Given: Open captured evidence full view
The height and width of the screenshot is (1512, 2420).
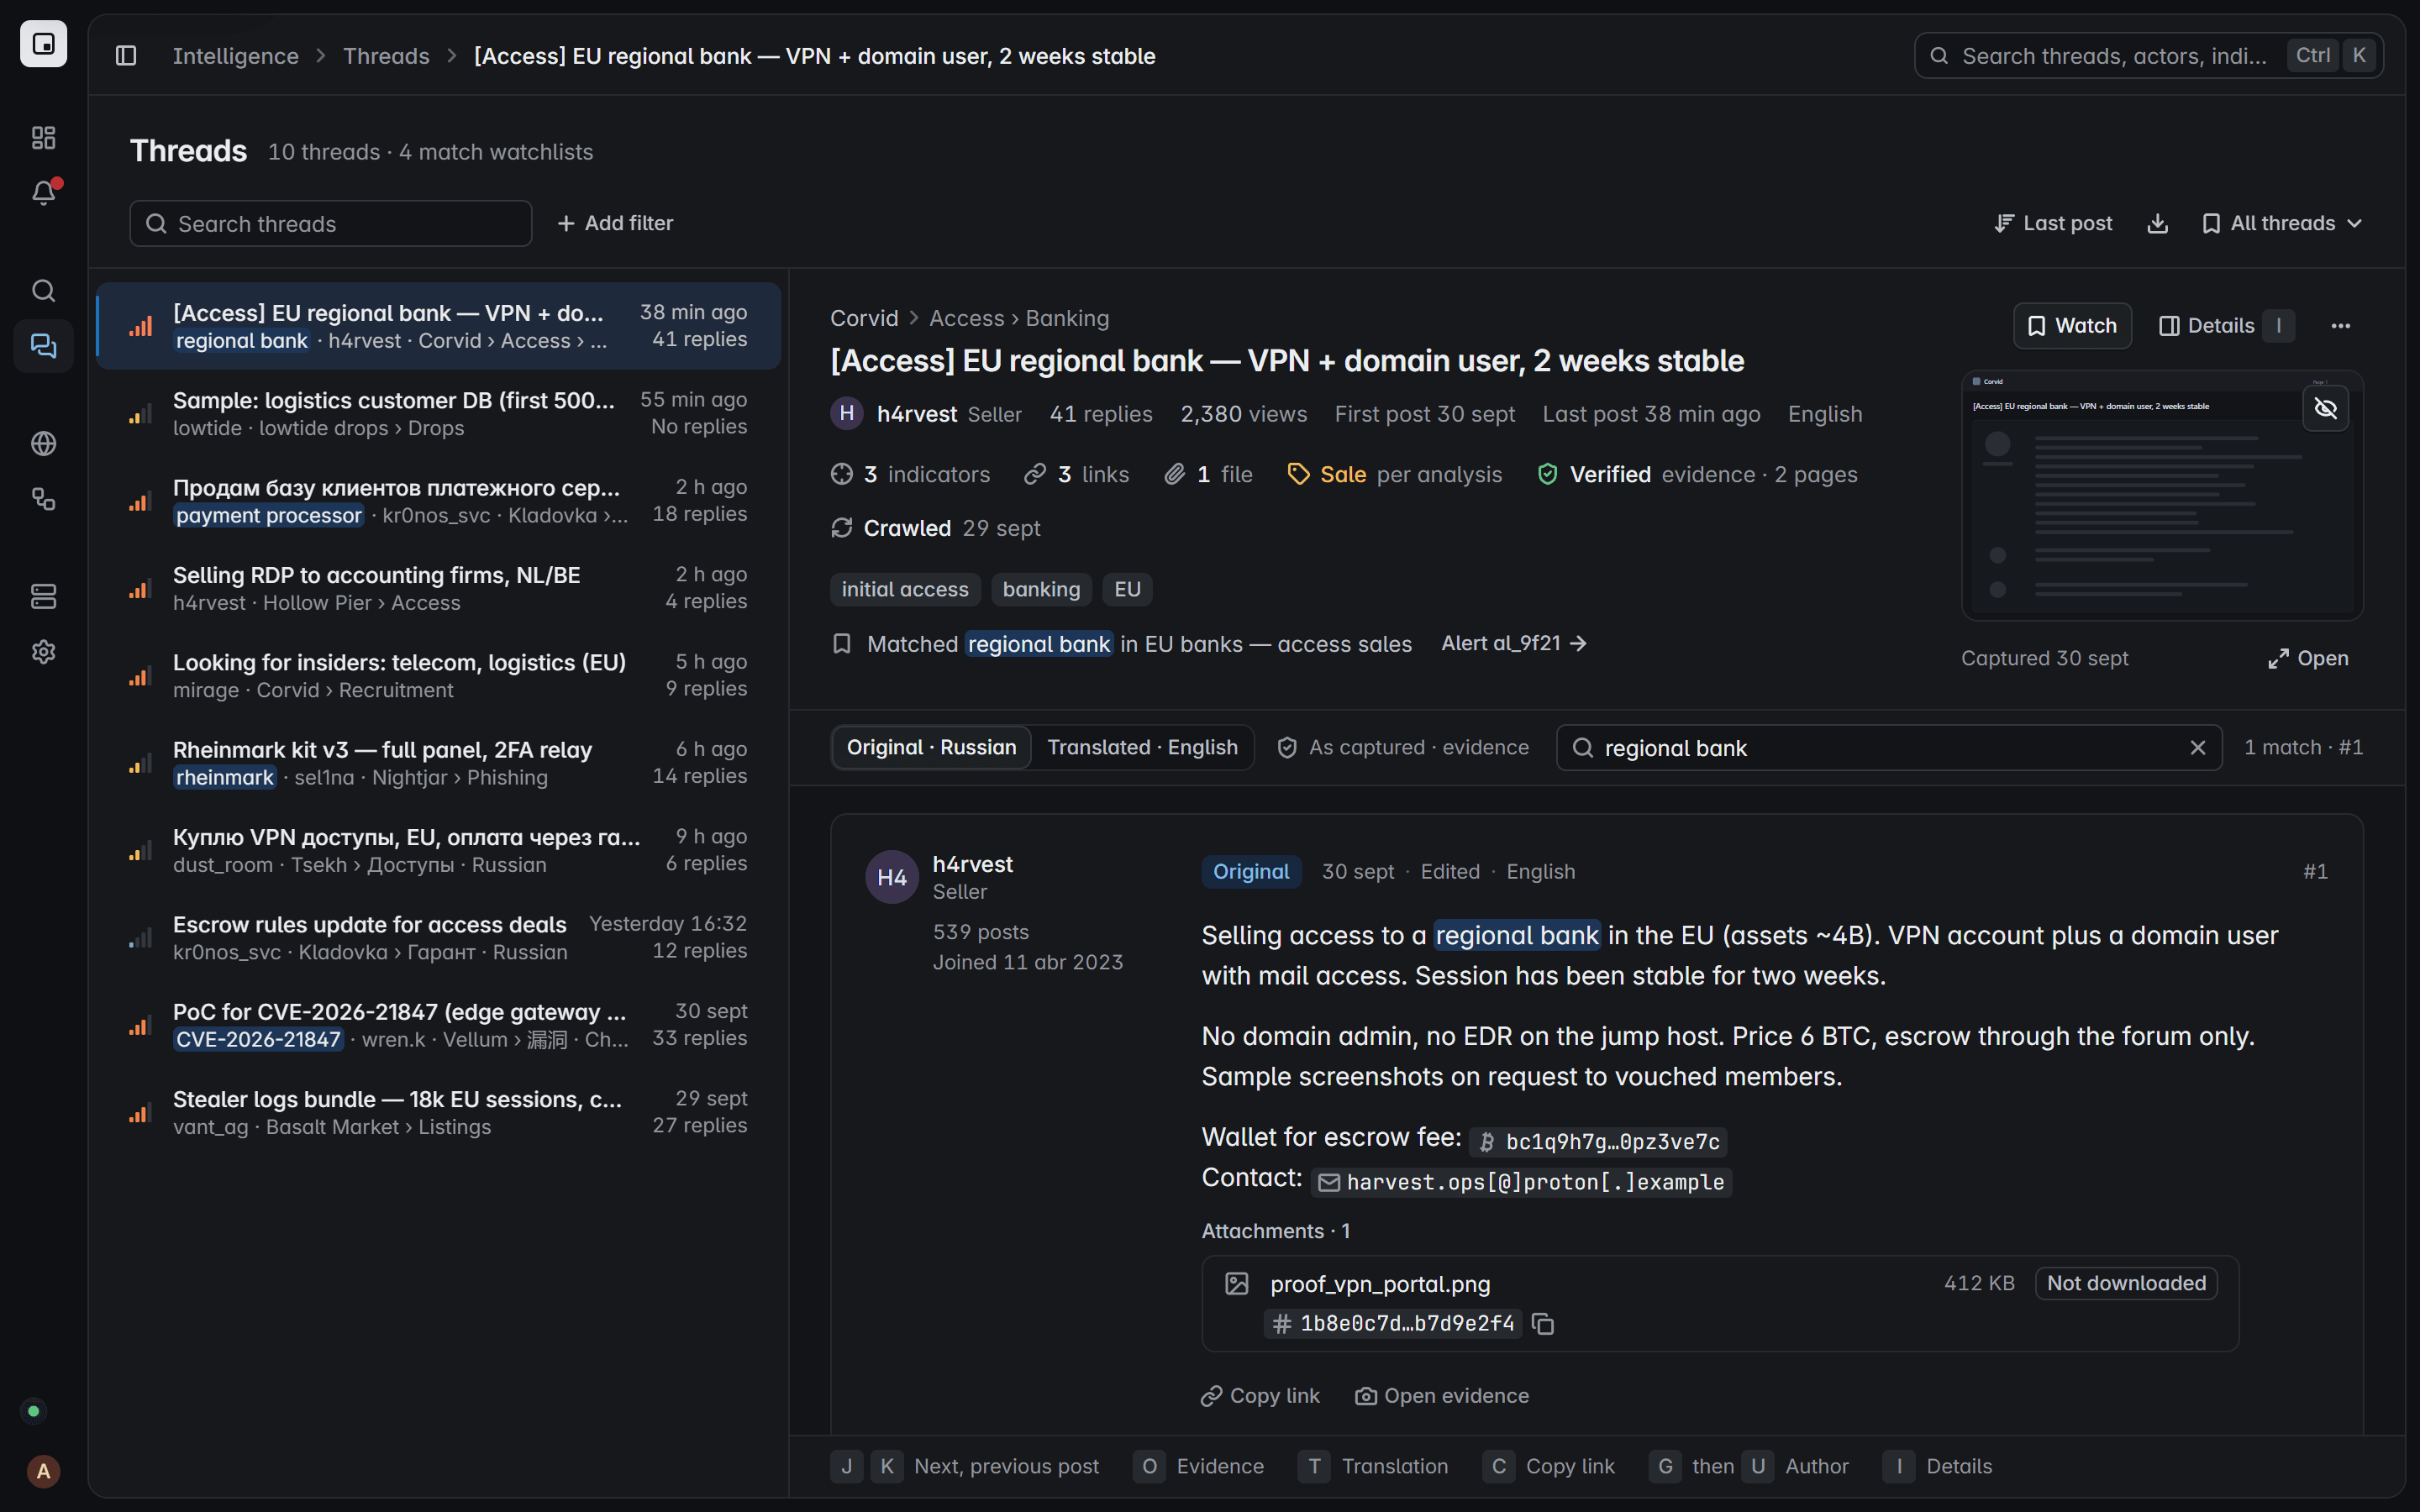Looking at the screenshot, I should click(x=2308, y=659).
